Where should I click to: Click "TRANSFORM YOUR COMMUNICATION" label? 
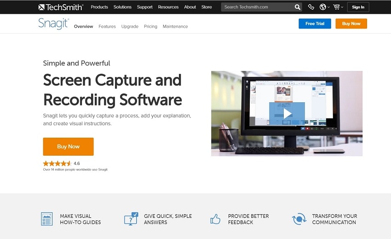pos(334,219)
